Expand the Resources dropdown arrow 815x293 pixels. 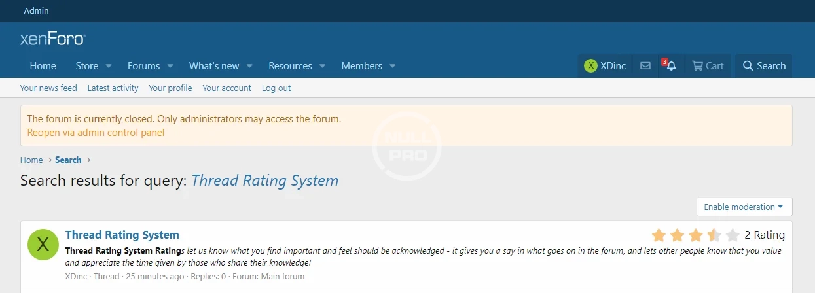323,66
